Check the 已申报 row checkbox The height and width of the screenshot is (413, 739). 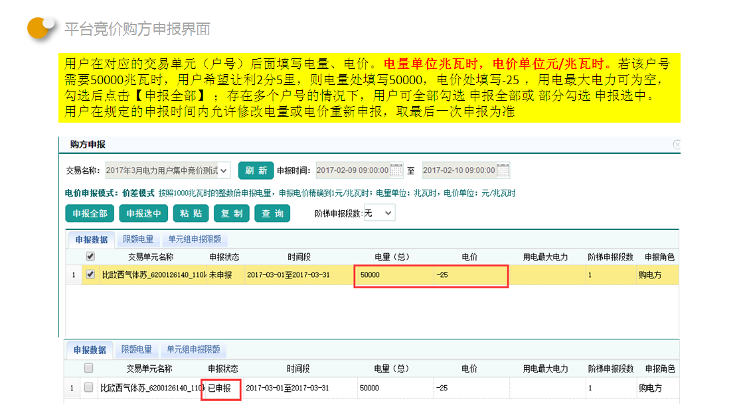click(88, 387)
